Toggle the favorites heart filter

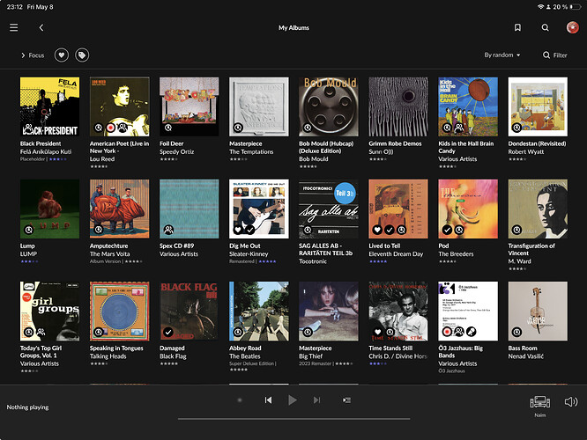point(62,55)
